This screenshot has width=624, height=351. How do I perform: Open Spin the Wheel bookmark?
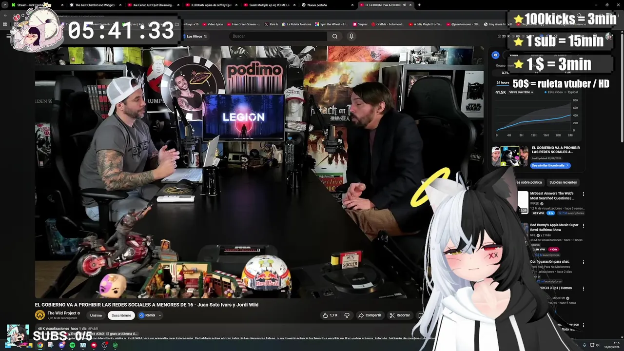(331, 24)
